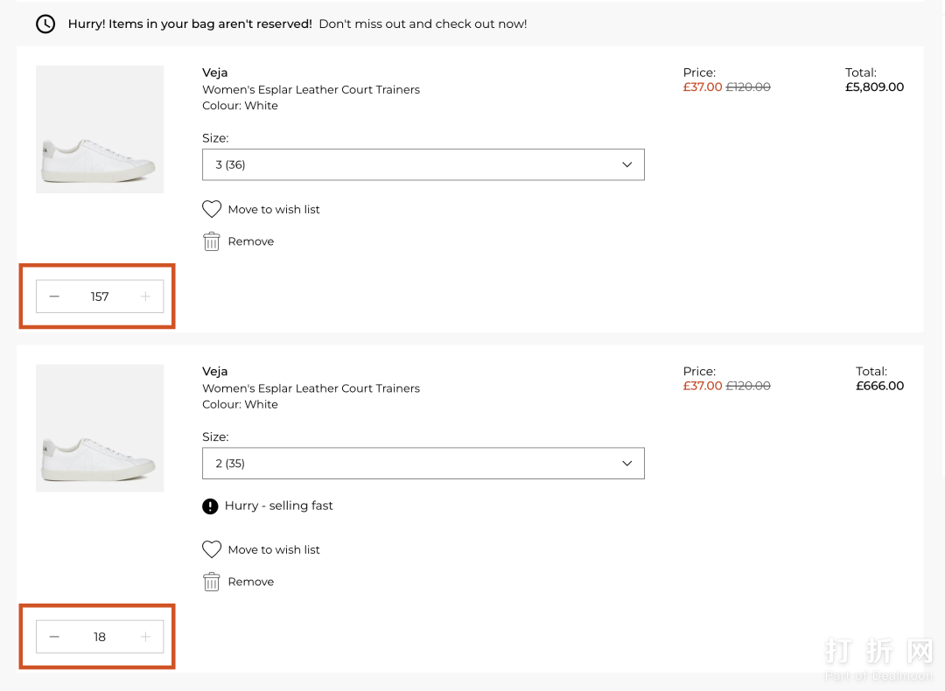Click Veja brand name of second item
Screen dimensions: 945x691
pos(214,372)
